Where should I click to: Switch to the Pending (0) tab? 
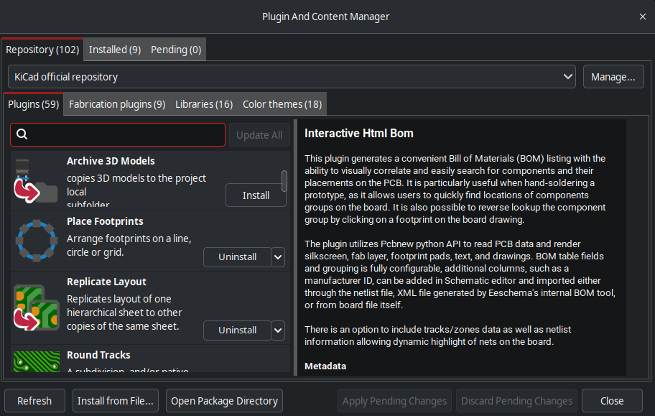click(176, 50)
